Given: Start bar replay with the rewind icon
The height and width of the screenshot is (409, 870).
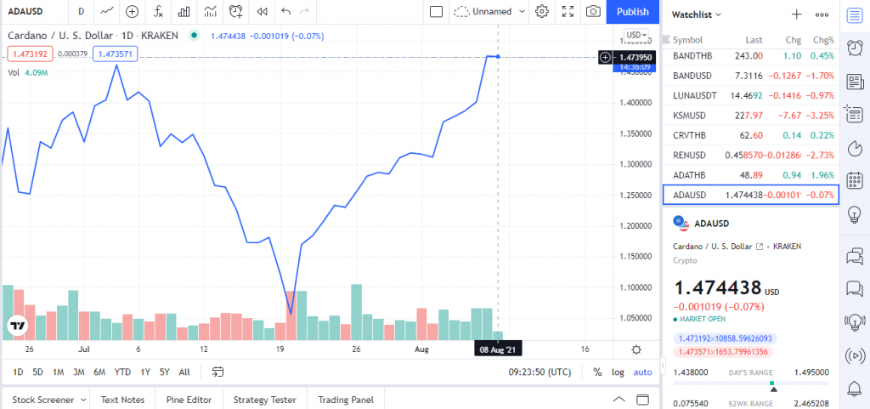Looking at the screenshot, I should point(263,11).
